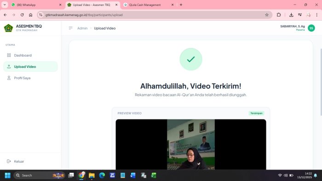Open the notifications bell icon
Viewport: 322px width, 181px height.
(316, 175)
